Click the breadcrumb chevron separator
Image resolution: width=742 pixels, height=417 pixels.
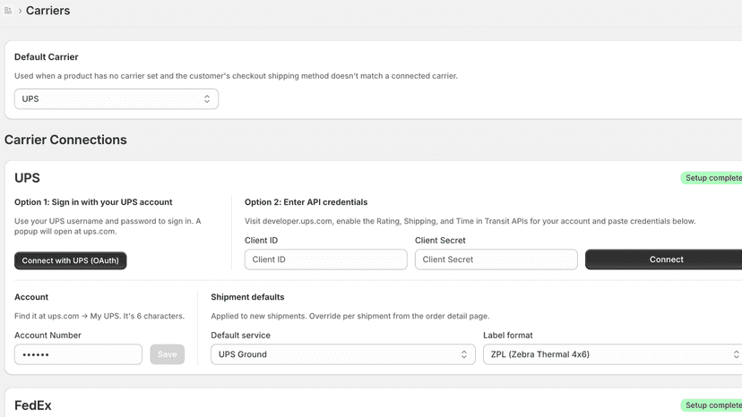pos(20,11)
